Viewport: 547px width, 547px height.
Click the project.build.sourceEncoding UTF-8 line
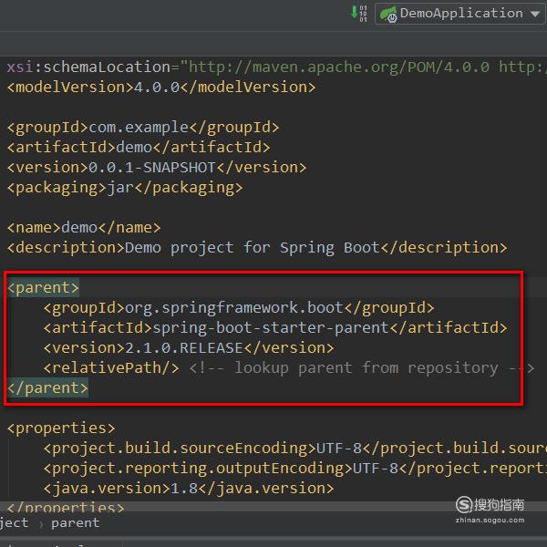pos(294,449)
